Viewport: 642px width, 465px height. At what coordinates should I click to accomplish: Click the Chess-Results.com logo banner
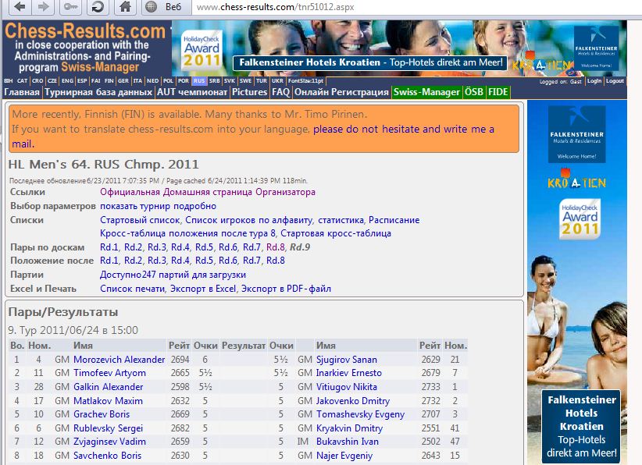(x=84, y=47)
